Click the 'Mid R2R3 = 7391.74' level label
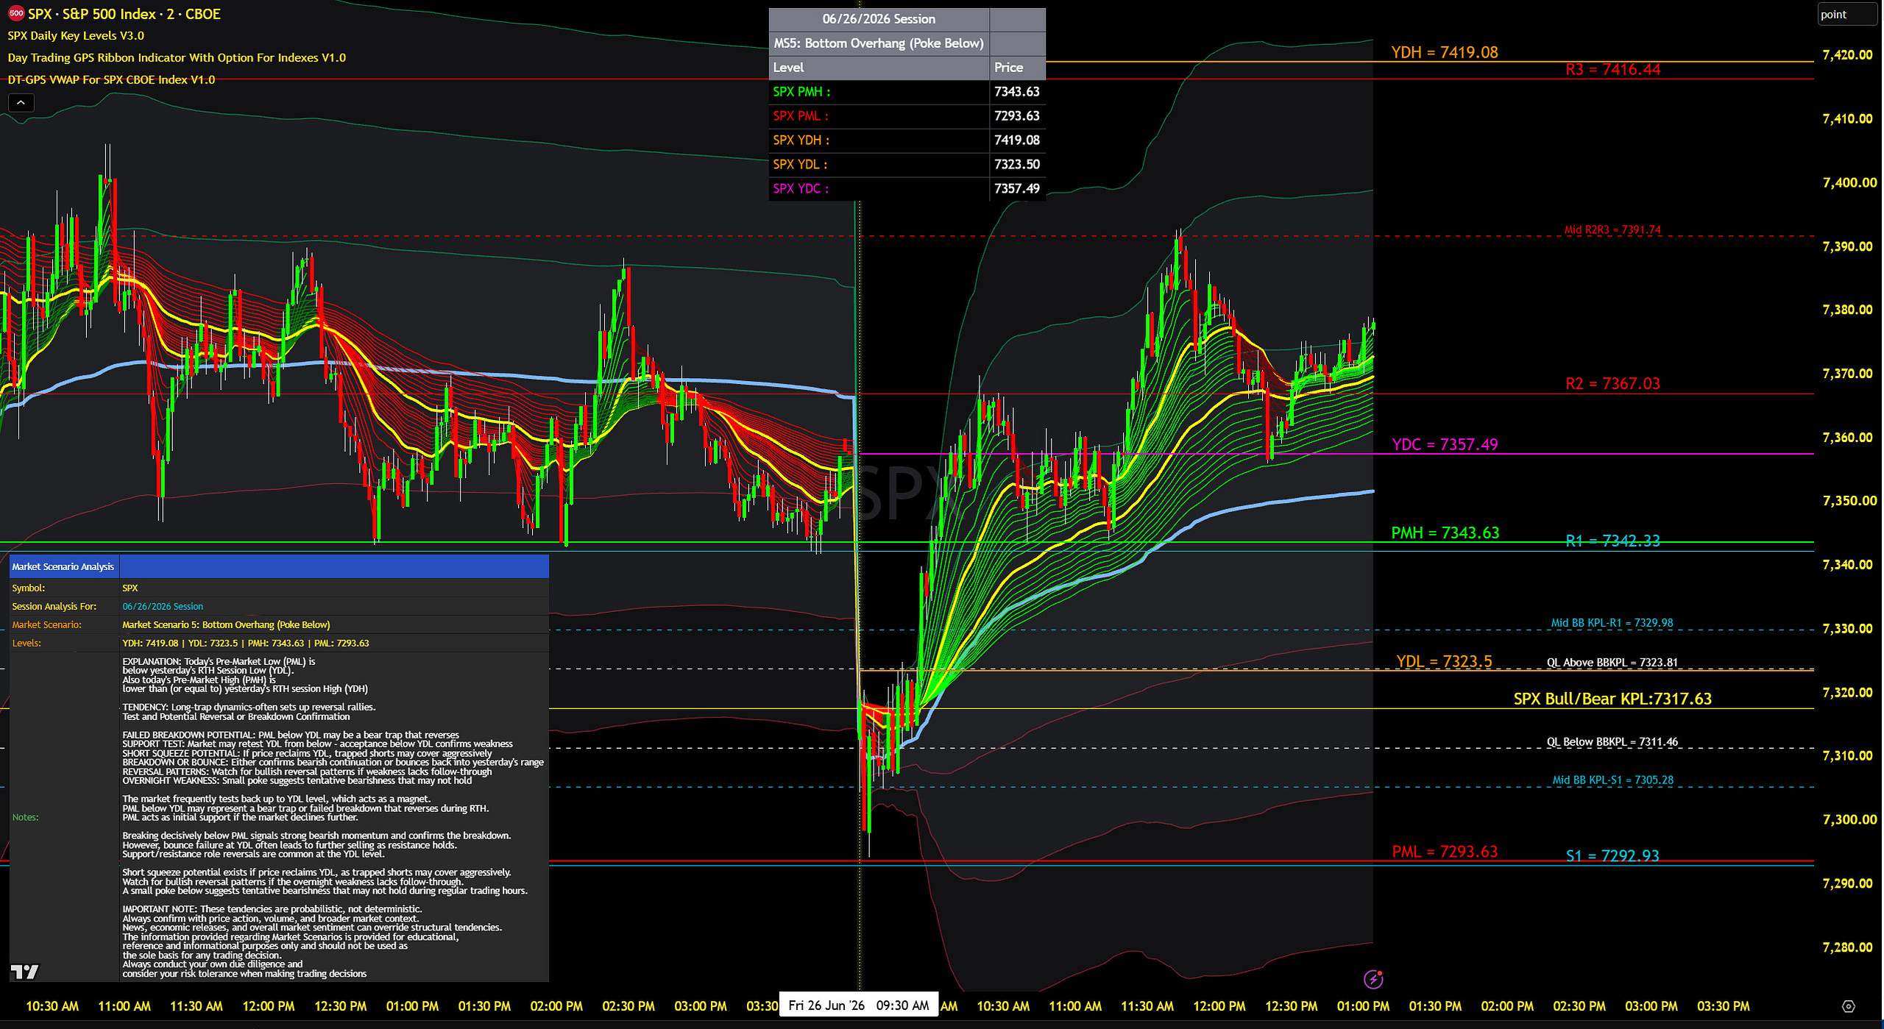Screen dimensions: 1884x1029 (x=1612, y=229)
